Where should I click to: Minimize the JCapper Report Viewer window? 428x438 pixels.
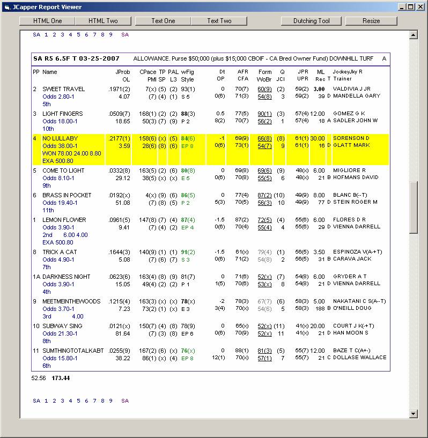(402, 7)
